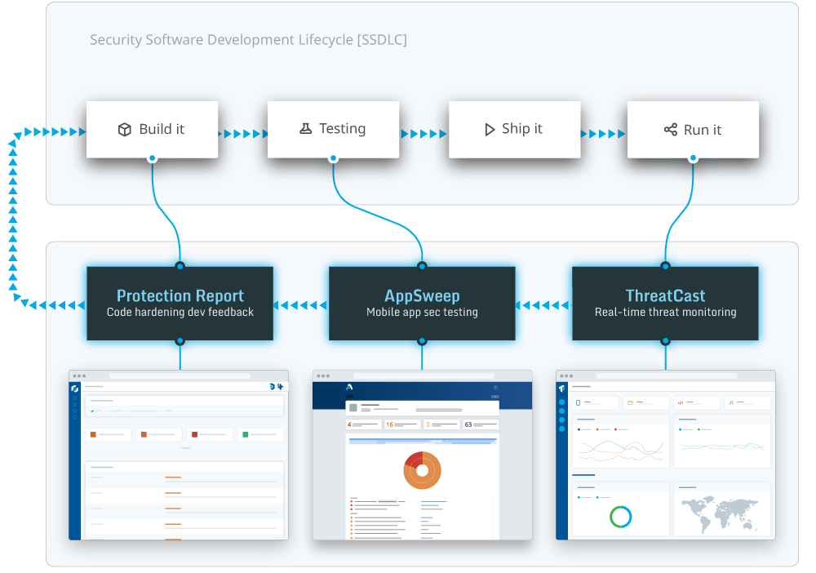This screenshot has width=816, height=573.
Task: Click the world map in ThreatCast screenshot
Action: [721, 514]
